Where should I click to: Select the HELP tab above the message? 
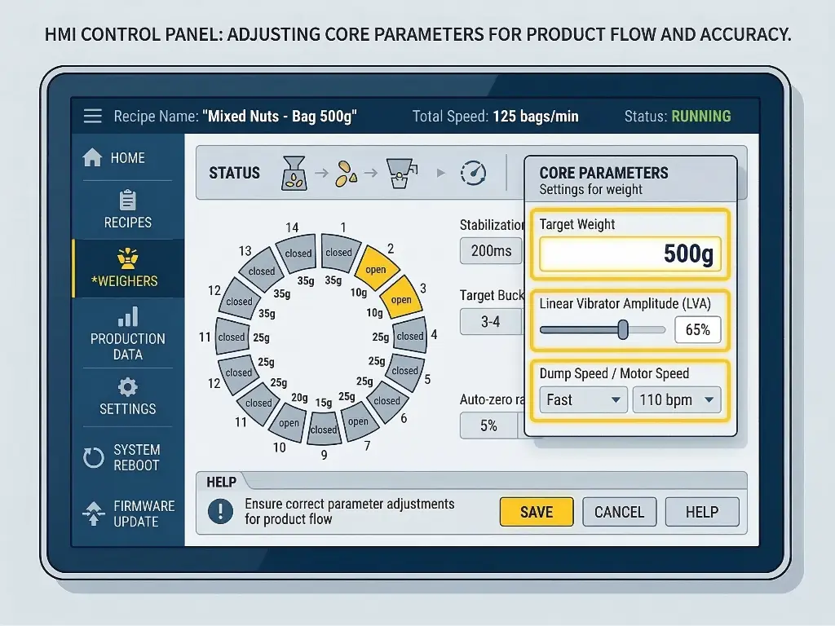[221, 482]
